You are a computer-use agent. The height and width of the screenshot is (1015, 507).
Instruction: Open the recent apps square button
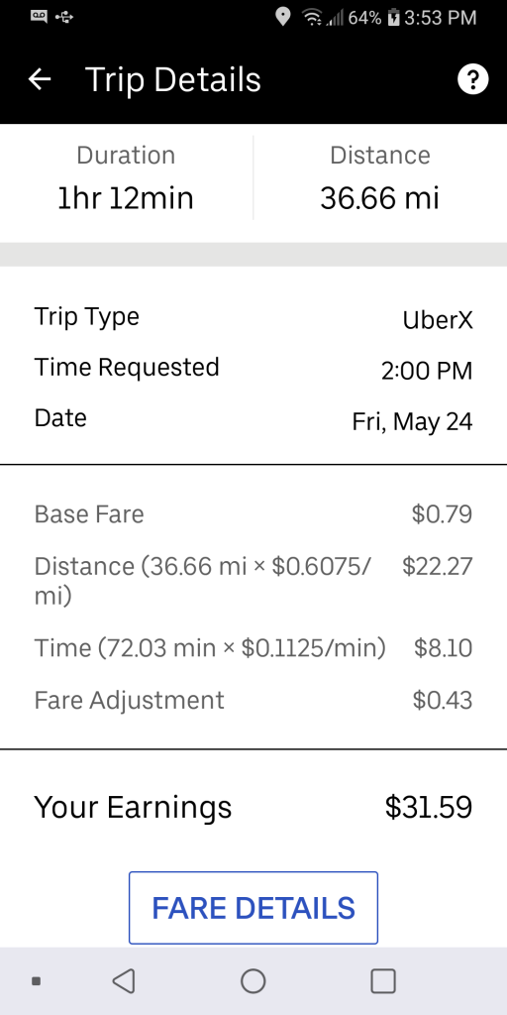click(x=383, y=980)
